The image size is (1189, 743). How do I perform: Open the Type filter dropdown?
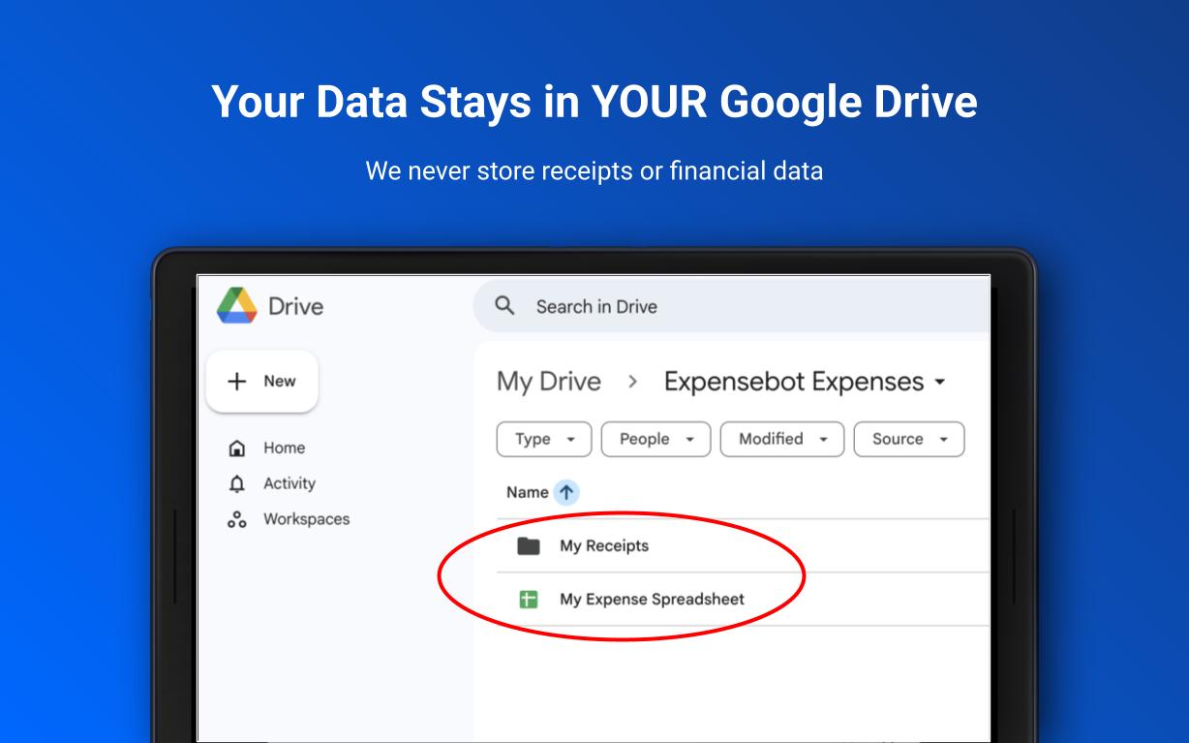pyautogui.click(x=543, y=439)
